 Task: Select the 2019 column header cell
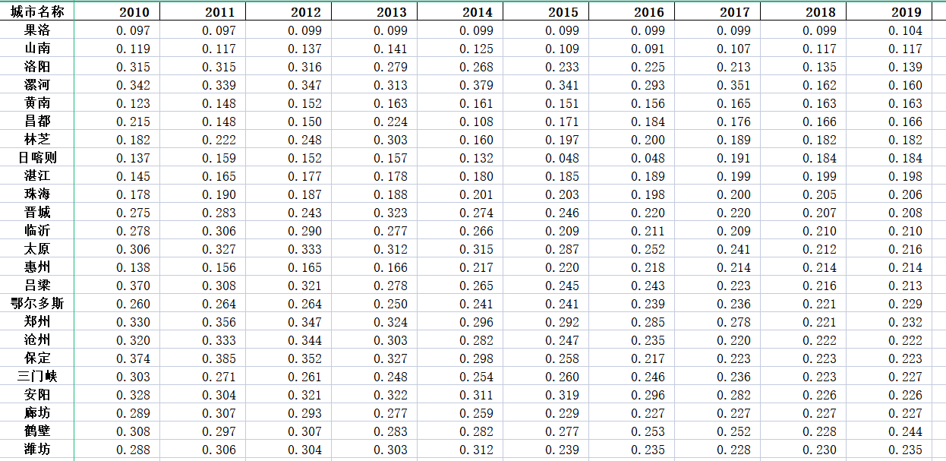click(889, 11)
